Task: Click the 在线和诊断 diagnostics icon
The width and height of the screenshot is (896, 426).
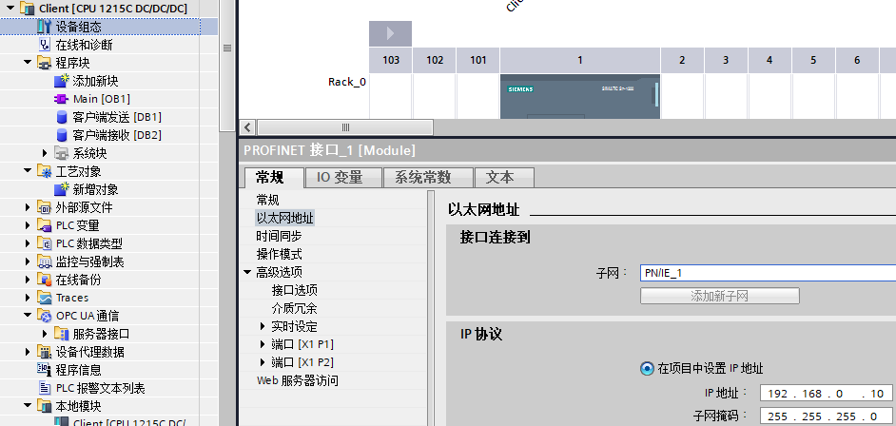Action: pos(45,45)
